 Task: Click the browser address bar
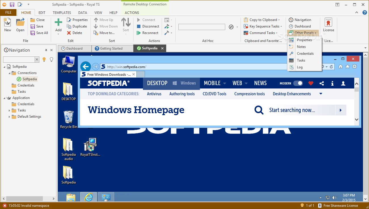[x=196, y=67]
